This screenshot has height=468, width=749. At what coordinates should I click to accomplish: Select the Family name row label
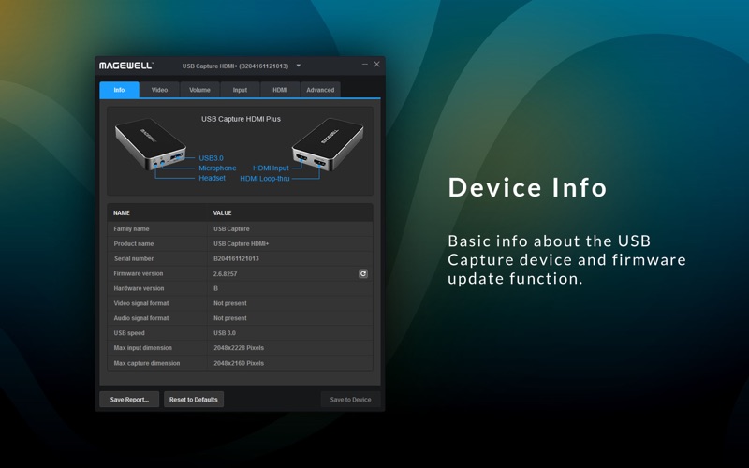point(131,228)
